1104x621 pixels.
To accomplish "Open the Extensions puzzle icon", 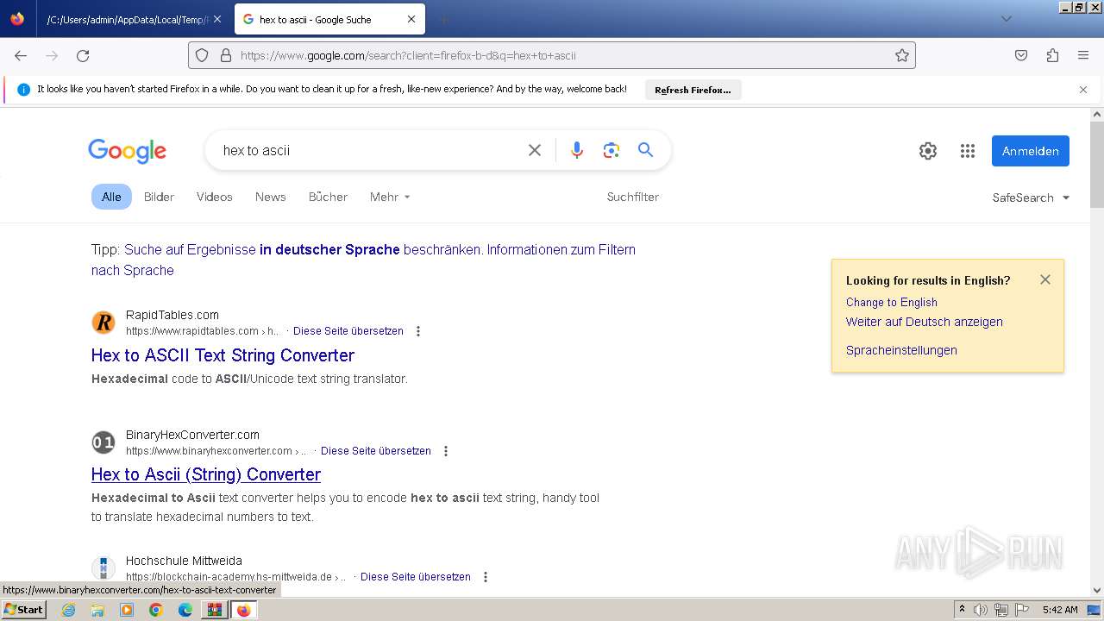I will tap(1052, 55).
